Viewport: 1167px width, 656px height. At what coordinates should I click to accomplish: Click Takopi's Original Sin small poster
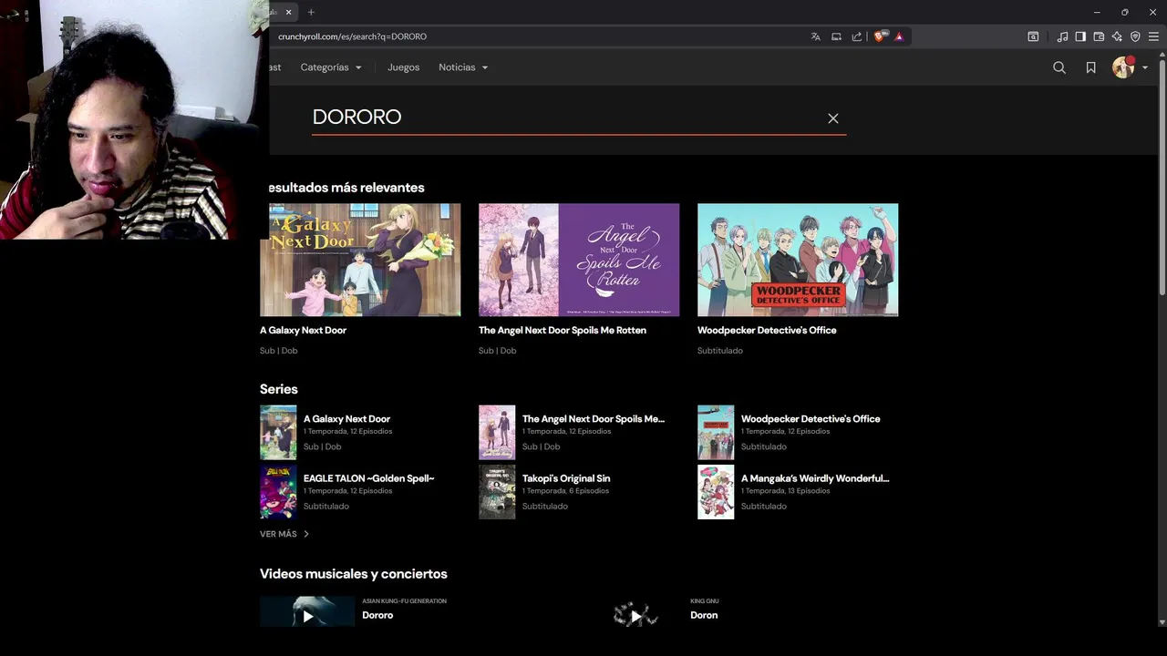click(x=497, y=492)
